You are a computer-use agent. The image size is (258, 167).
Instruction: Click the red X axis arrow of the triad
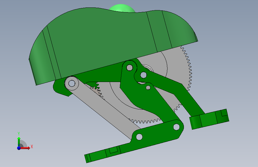(25, 148)
